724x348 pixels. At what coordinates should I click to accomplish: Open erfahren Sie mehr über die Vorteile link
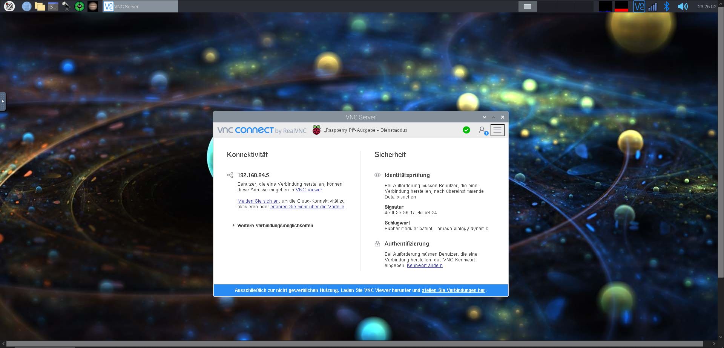click(x=307, y=207)
